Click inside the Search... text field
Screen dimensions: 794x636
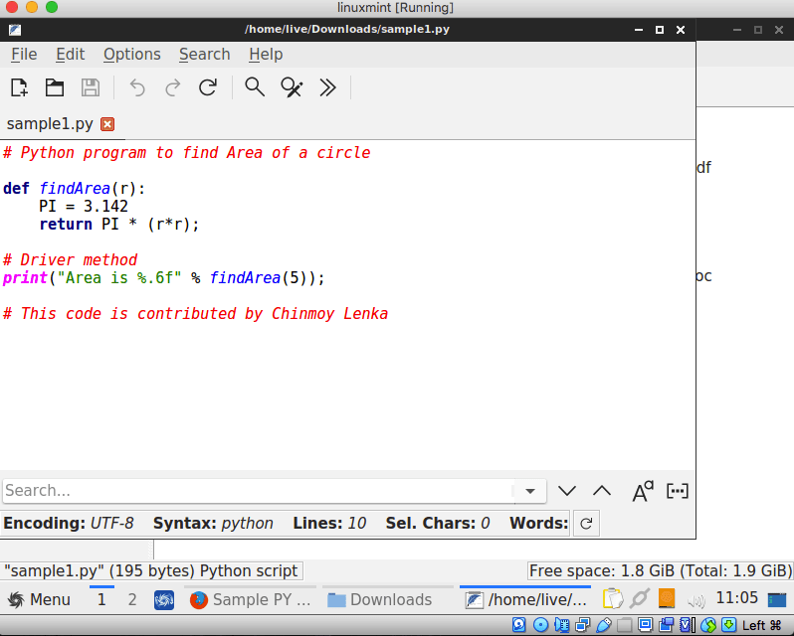tap(259, 491)
